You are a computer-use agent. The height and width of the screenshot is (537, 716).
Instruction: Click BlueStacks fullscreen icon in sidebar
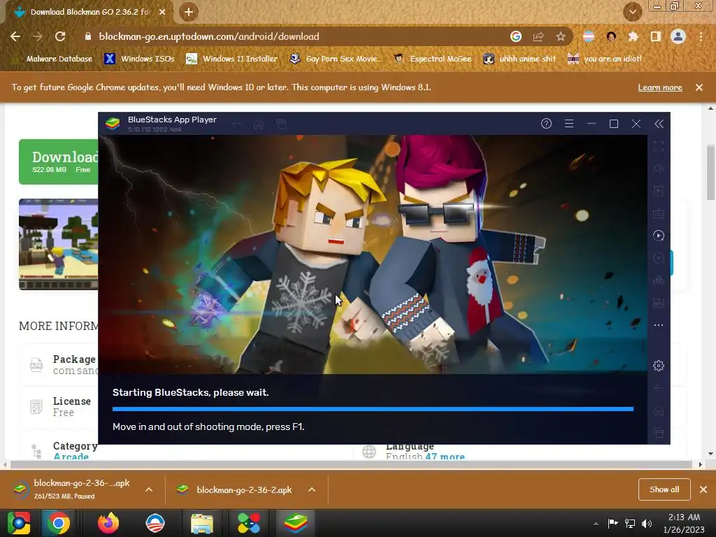pos(659,146)
